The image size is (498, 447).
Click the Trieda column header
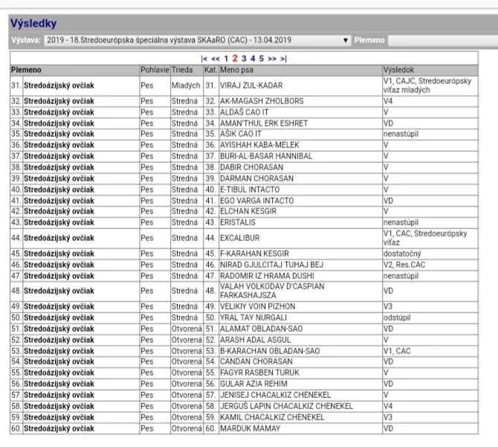[x=182, y=70]
